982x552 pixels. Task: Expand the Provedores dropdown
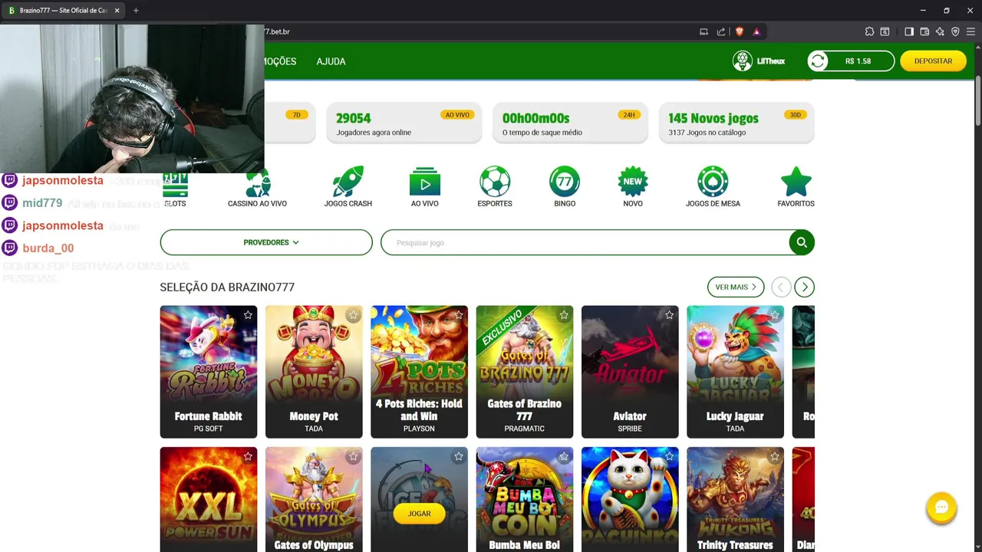[266, 242]
